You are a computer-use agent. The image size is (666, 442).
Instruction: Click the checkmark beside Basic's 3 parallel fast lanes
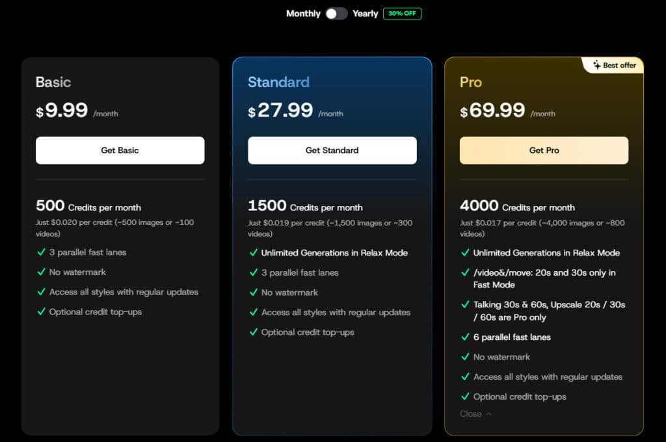pyautogui.click(x=41, y=252)
